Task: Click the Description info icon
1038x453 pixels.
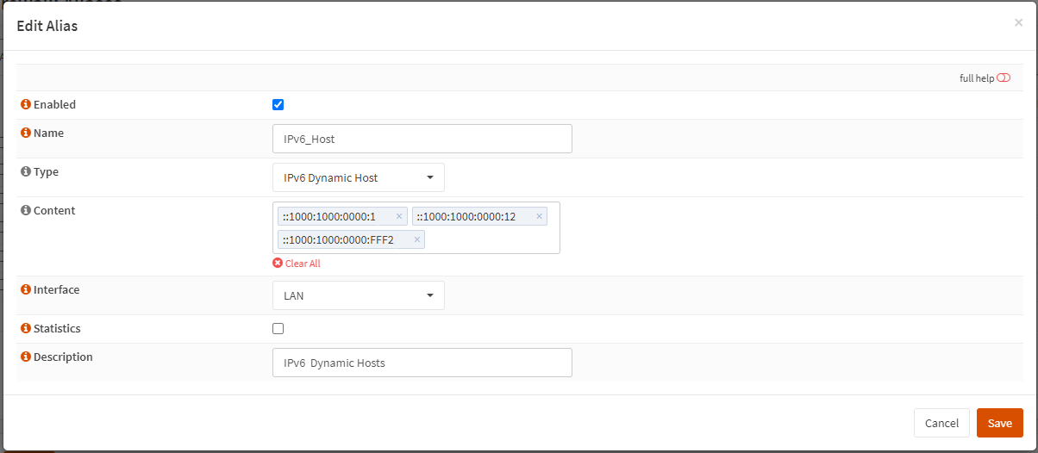Action: pos(26,357)
